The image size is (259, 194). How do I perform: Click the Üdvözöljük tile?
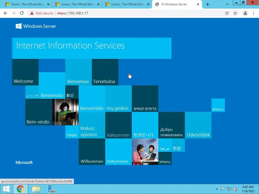pyautogui.click(x=198, y=125)
